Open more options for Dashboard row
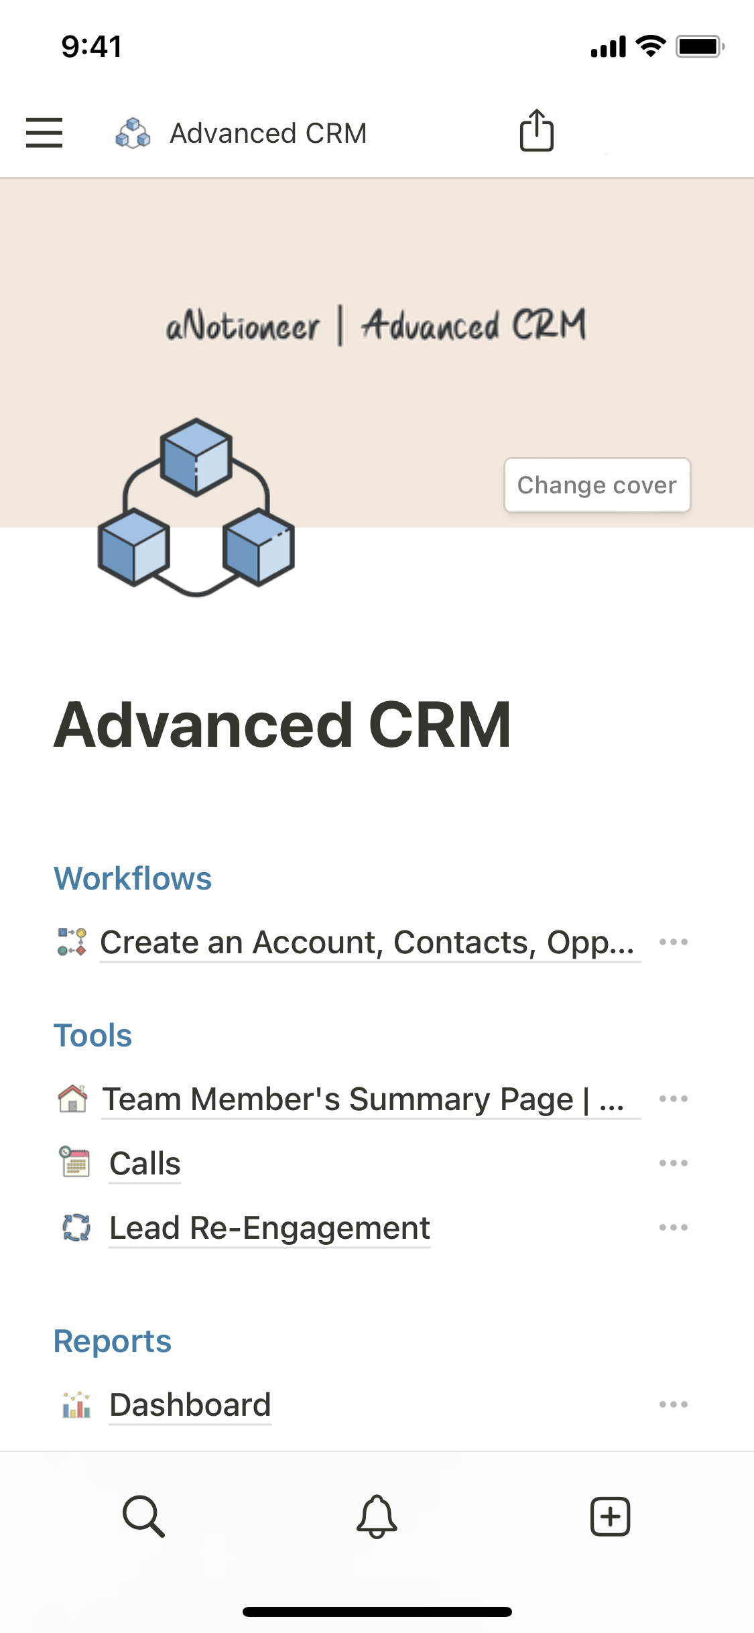This screenshot has height=1633, width=754. coord(673,1404)
